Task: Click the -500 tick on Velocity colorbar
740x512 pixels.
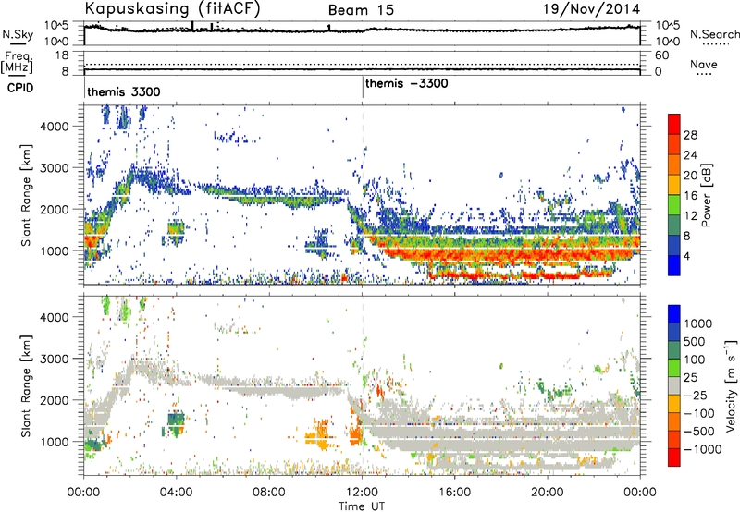Action: (699, 431)
